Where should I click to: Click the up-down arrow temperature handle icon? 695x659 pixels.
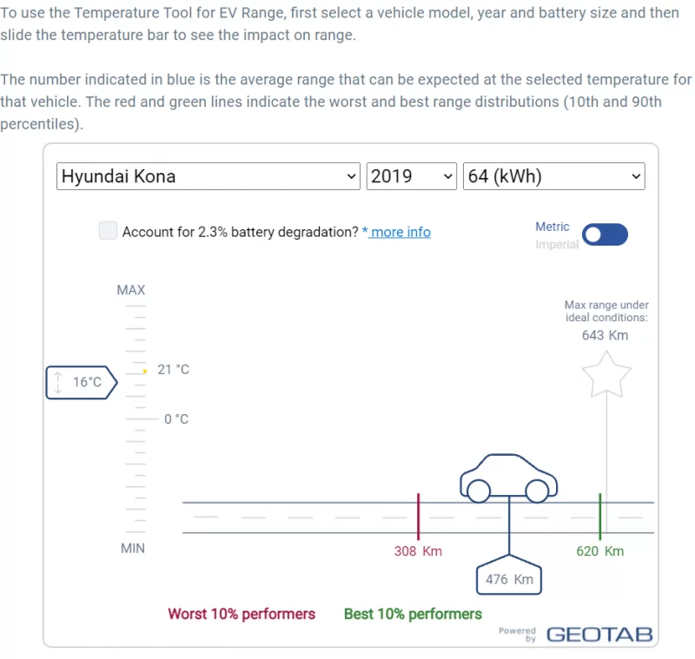point(58,382)
